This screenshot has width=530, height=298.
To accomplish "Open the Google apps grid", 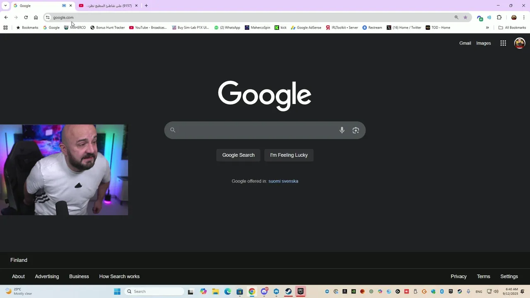I will tap(503, 43).
